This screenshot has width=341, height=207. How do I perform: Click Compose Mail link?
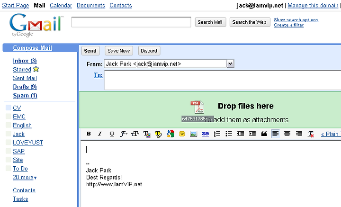(x=32, y=48)
